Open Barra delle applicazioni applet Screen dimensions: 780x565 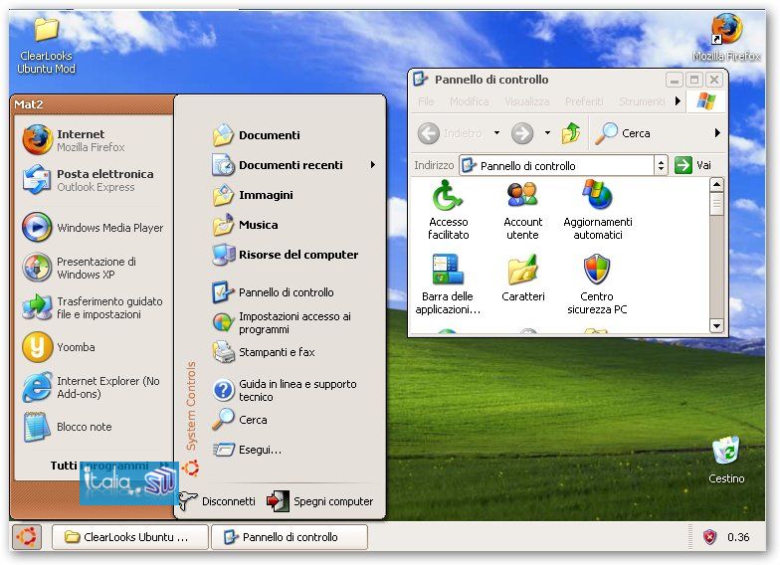click(448, 284)
